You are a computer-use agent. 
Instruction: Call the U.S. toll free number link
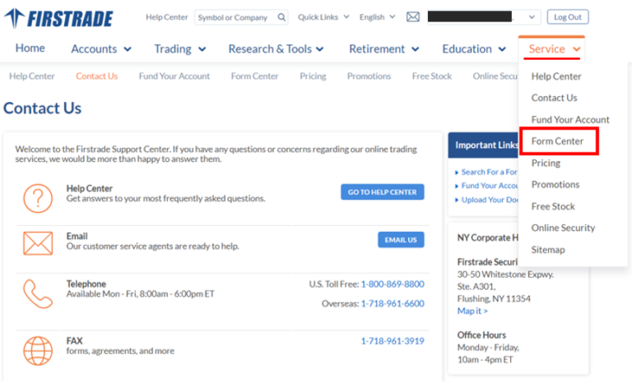(x=392, y=284)
